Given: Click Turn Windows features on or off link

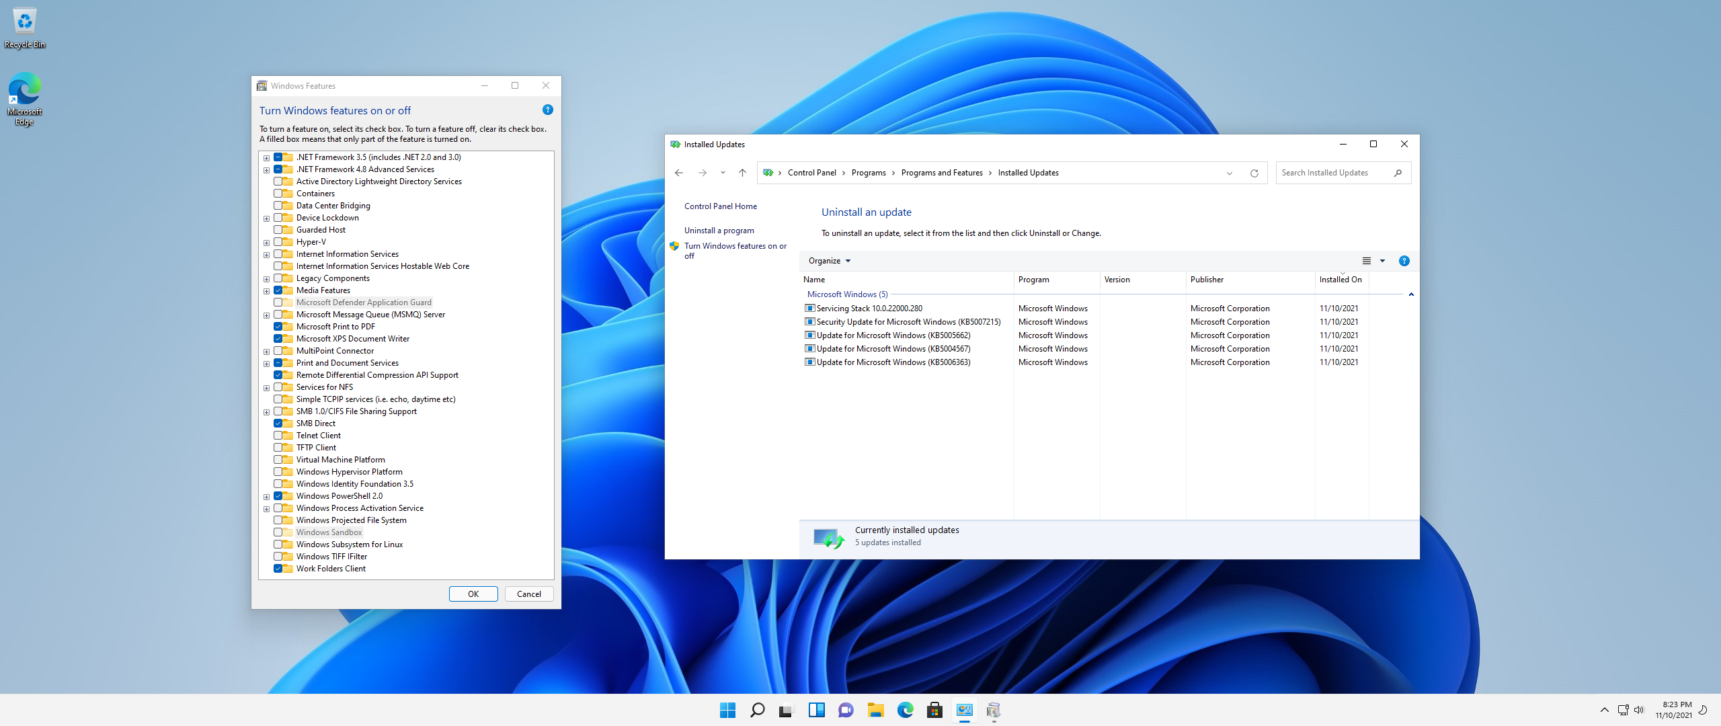Looking at the screenshot, I should click(x=735, y=251).
